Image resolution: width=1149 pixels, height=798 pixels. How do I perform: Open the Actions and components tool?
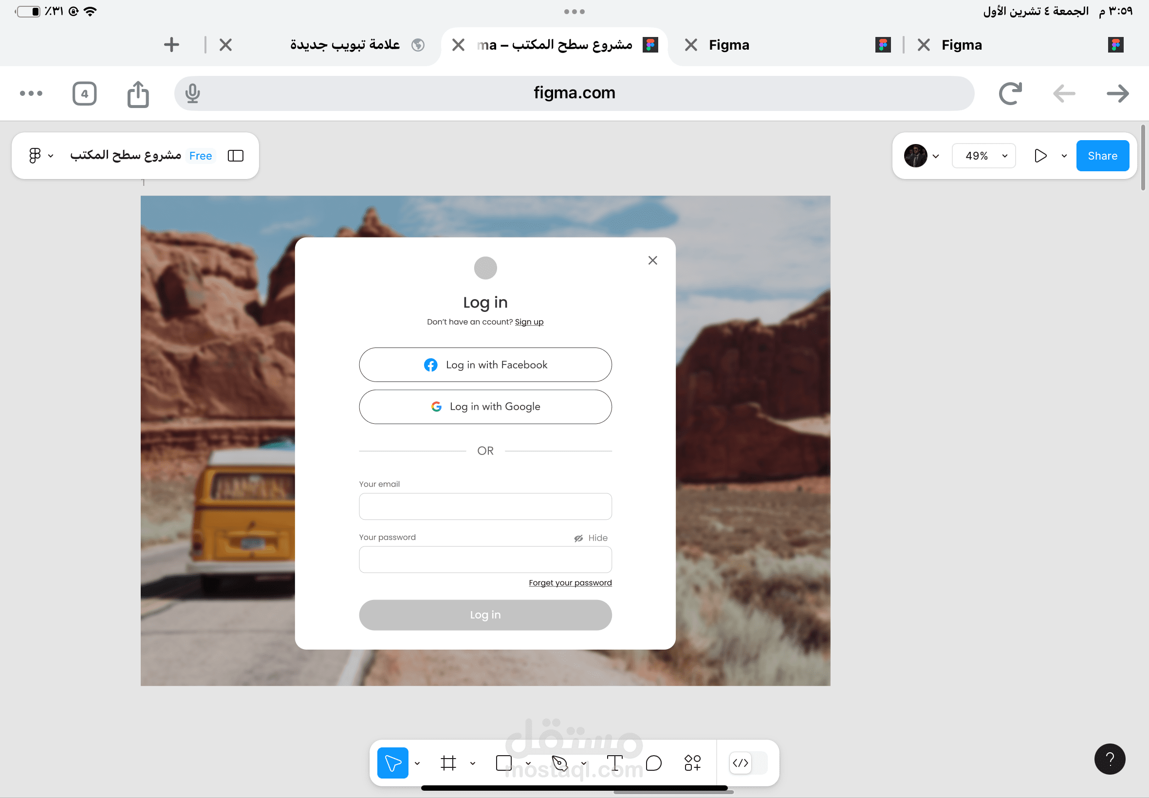[693, 763]
